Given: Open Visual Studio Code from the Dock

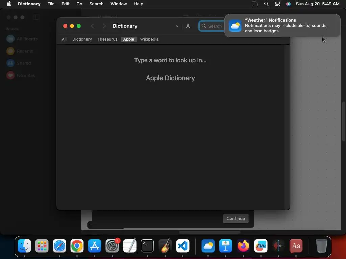Looking at the screenshot, I should pos(183,246).
